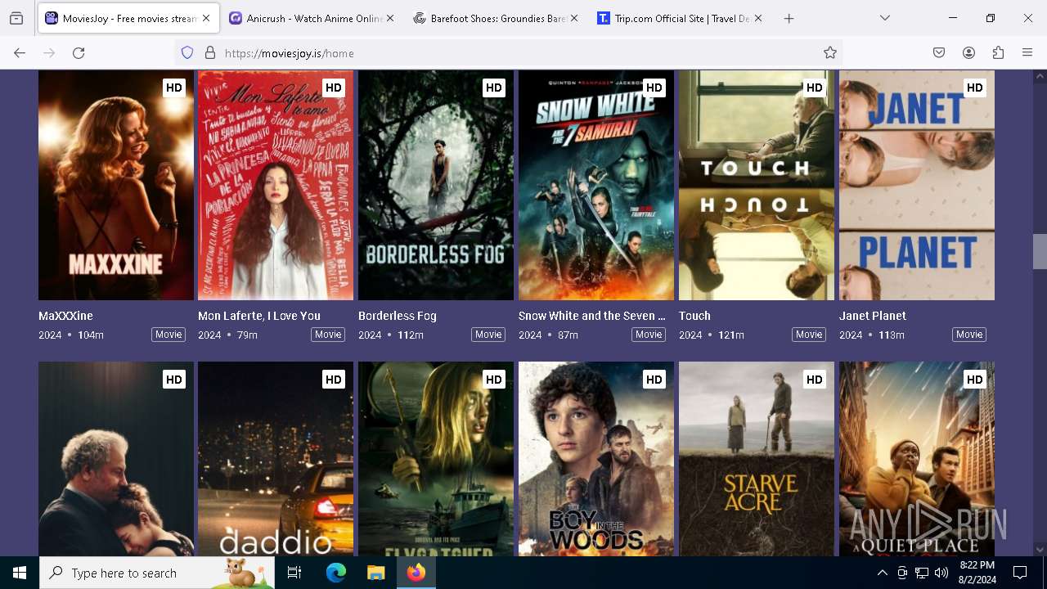This screenshot has height=589, width=1047.
Task: Open the extensions puzzle icon
Action: [998, 53]
